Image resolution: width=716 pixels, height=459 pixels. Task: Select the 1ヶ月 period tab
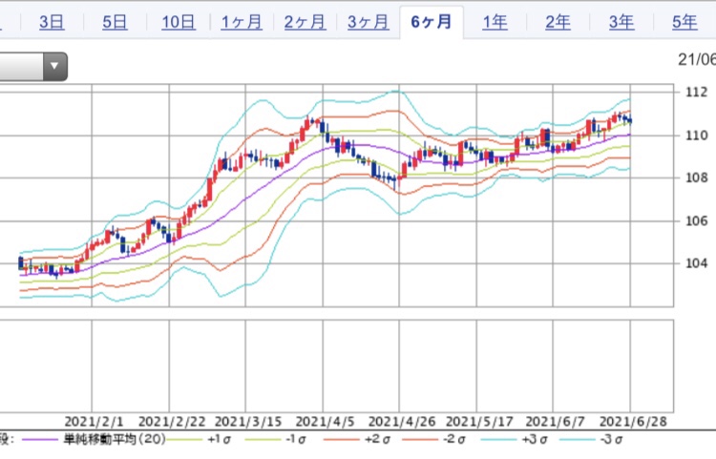242,22
